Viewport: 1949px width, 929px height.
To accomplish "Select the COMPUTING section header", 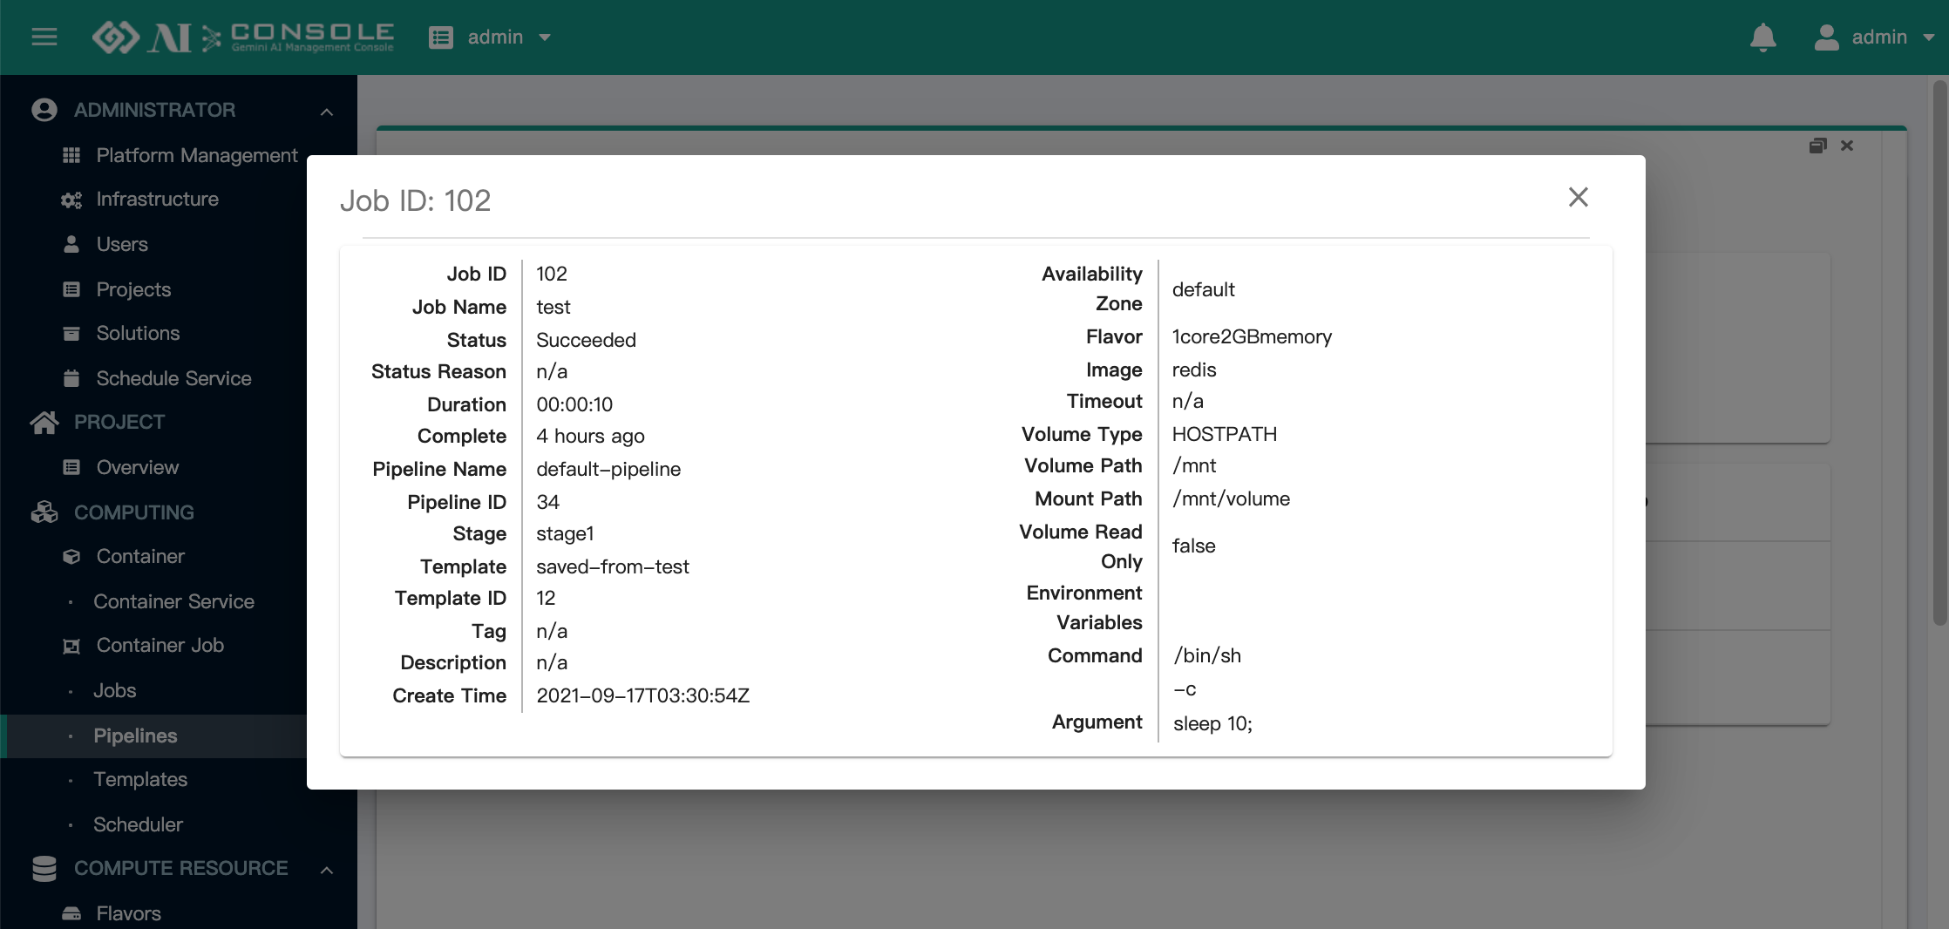I will coord(134,512).
